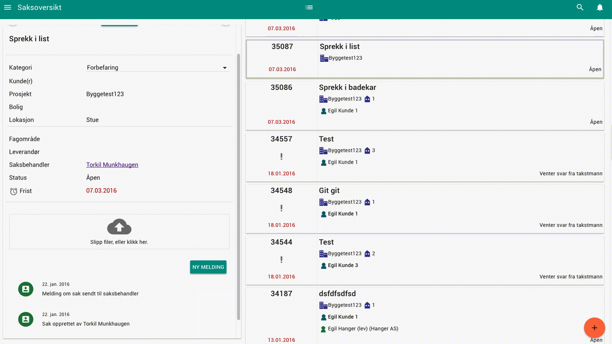The height and width of the screenshot is (344, 612).
Task: Open case titled dsfdfsdfsd
Action: [337, 294]
